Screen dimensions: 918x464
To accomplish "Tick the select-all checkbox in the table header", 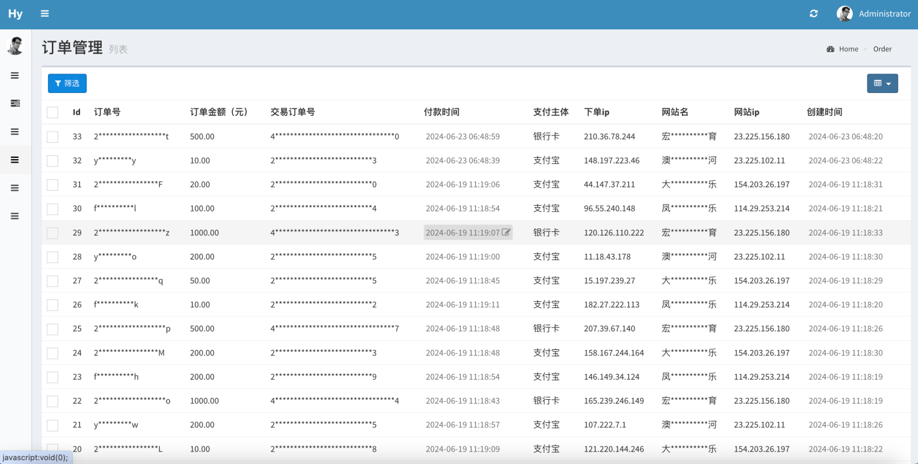I will (x=52, y=112).
